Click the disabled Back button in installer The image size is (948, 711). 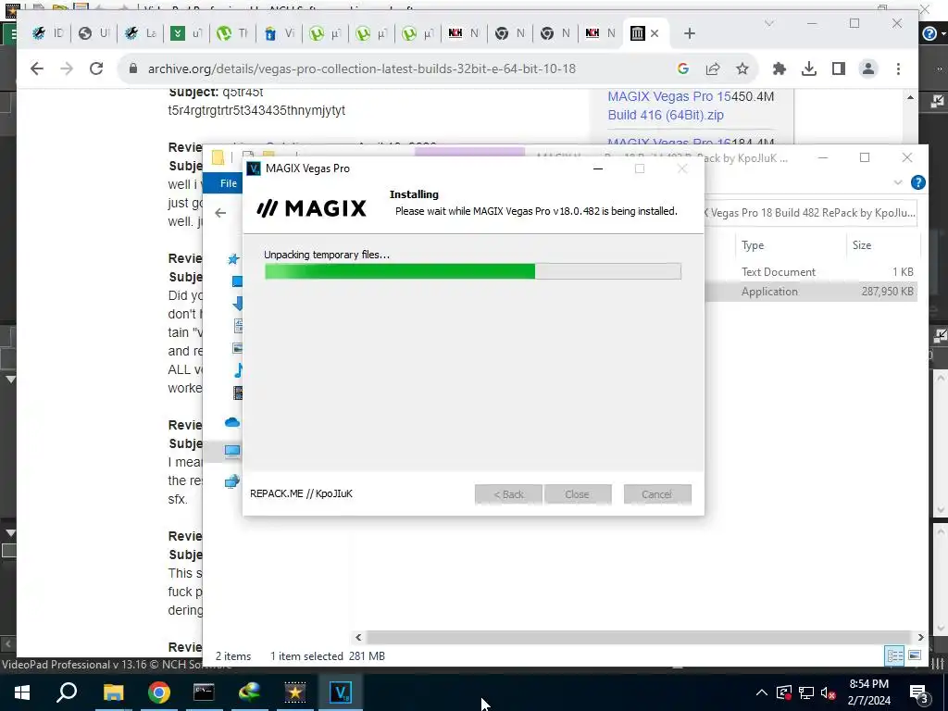[508, 494]
